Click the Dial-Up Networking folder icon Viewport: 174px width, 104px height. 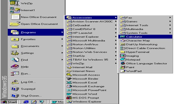click(x=123, y=44)
